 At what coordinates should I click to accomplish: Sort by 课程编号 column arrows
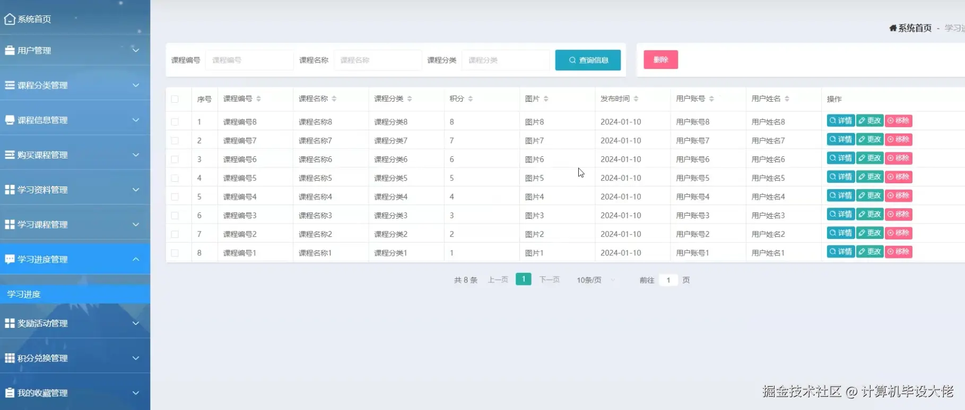pos(258,99)
